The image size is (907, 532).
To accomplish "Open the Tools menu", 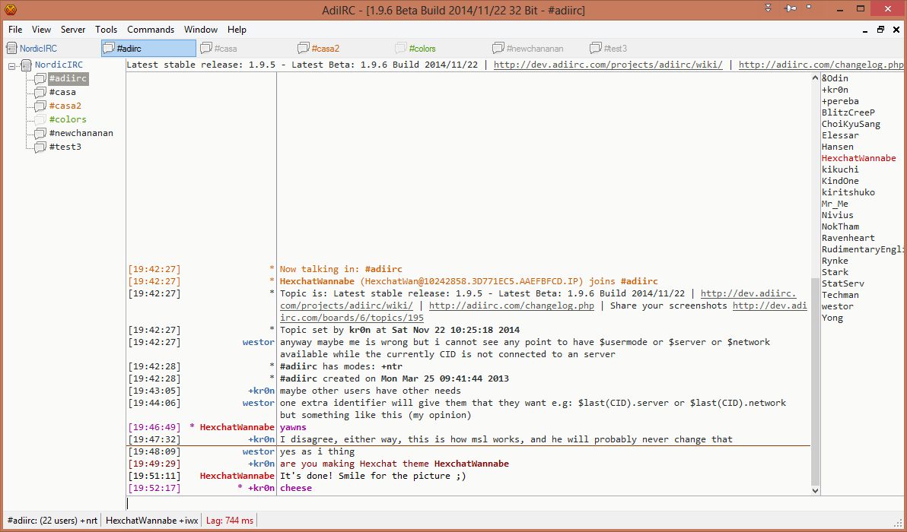I will (x=107, y=30).
